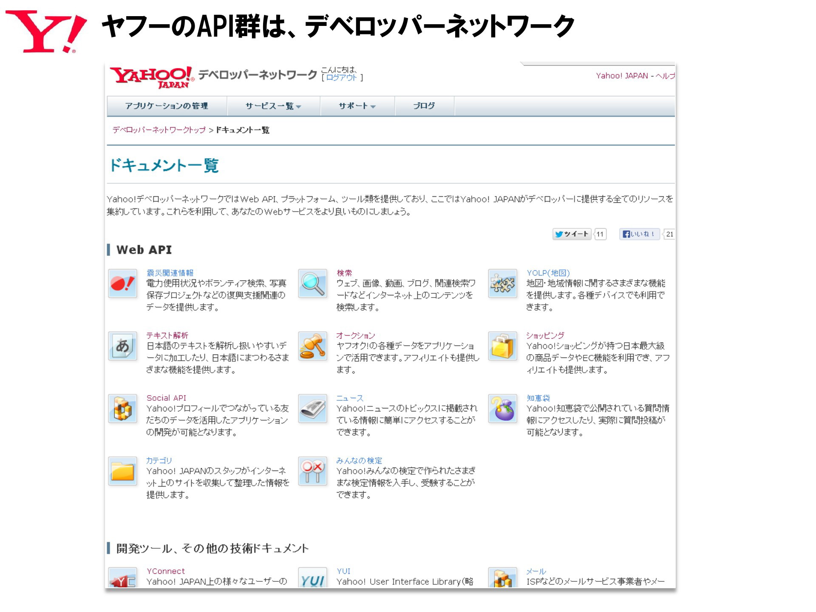Open the オークション link
This screenshot has height=612, width=816.
coord(355,335)
